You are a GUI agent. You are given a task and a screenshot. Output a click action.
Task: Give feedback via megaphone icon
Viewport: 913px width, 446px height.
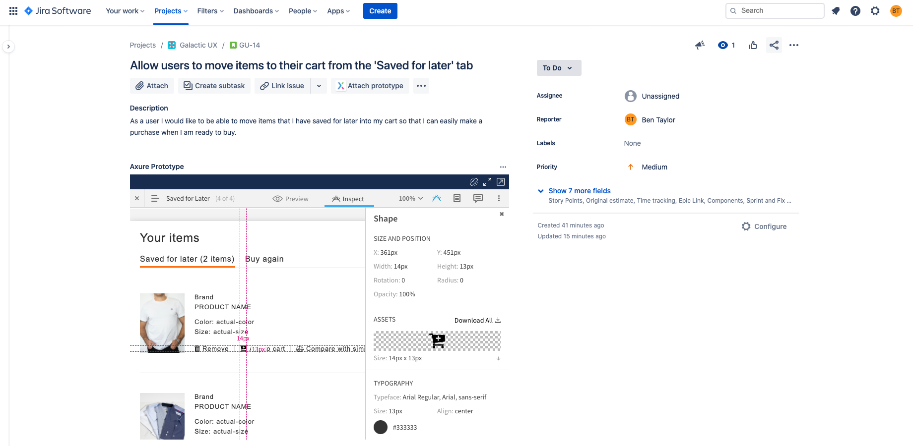click(700, 45)
